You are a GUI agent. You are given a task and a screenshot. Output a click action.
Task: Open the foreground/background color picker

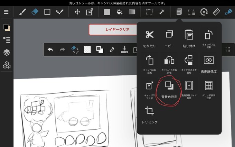point(7,28)
